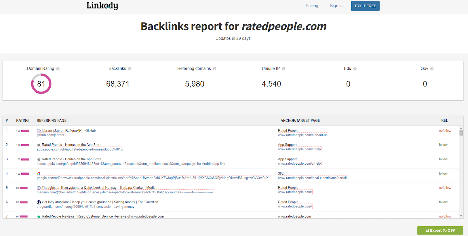Click the 302 anchor text in row 4
Screen dimensions: 468x236
[281, 173]
